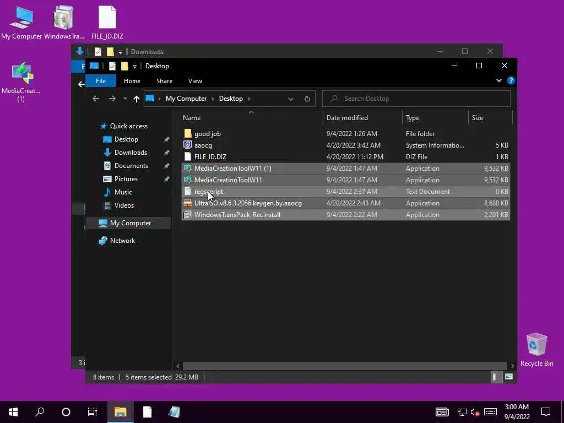Viewport: 564px width, 423px height.
Task: Open taskbar Search
Action: 40,412
